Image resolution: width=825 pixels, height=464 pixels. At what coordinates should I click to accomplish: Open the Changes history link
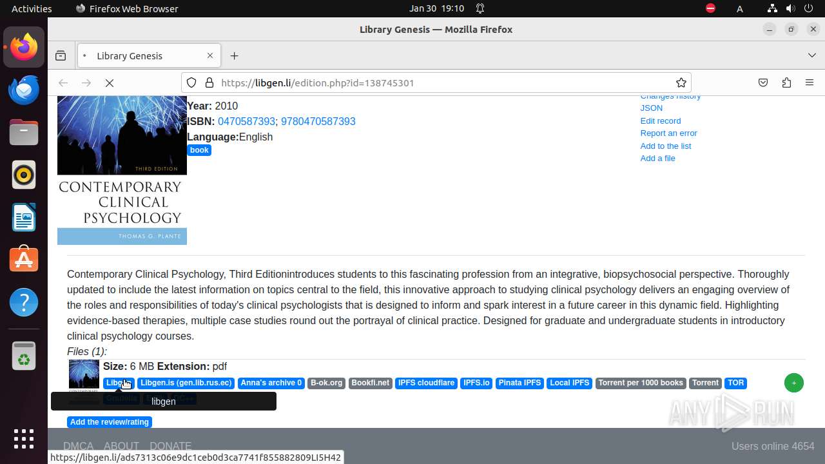pos(670,97)
